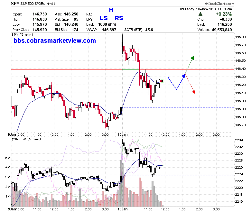The width and height of the screenshot is (251, 212).
Task: Click the 146.40 price axis label
Action: pos(240,69)
